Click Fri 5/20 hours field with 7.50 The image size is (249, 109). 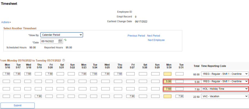49,74
